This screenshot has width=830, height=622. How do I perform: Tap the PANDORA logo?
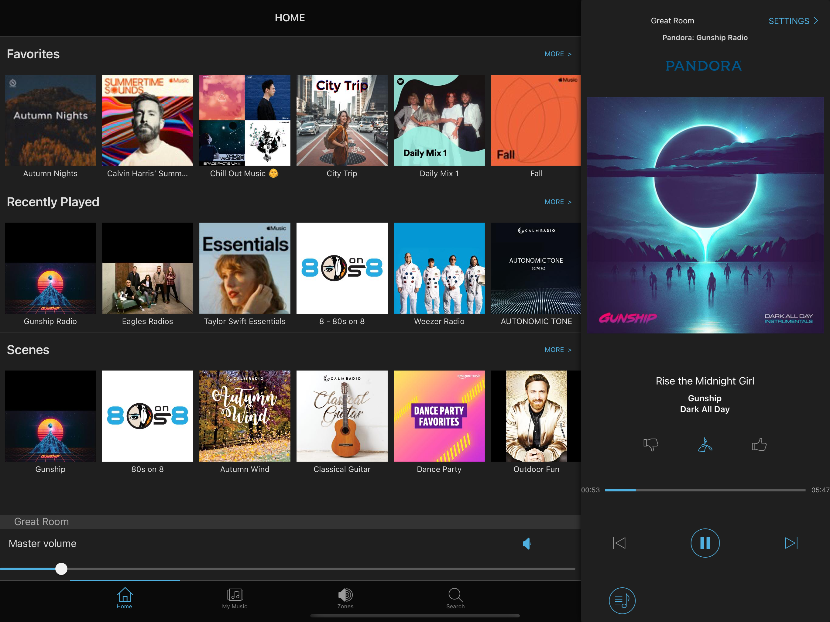[704, 66]
